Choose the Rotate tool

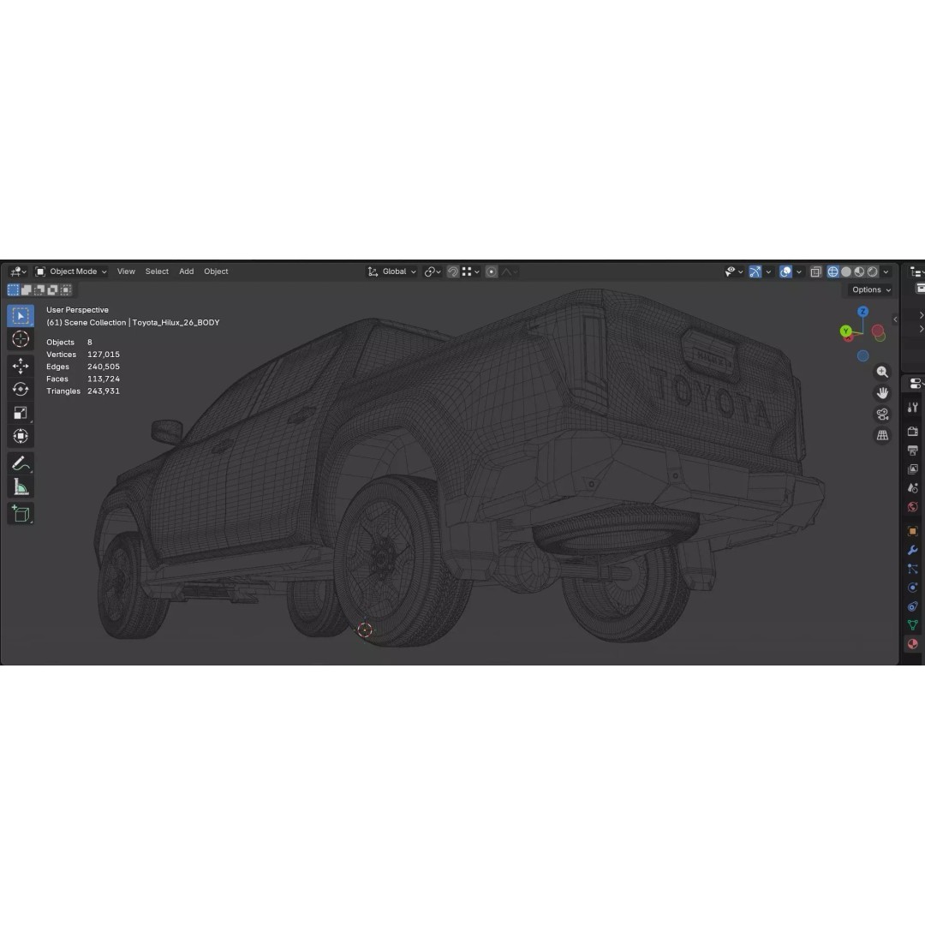click(21, 390)
